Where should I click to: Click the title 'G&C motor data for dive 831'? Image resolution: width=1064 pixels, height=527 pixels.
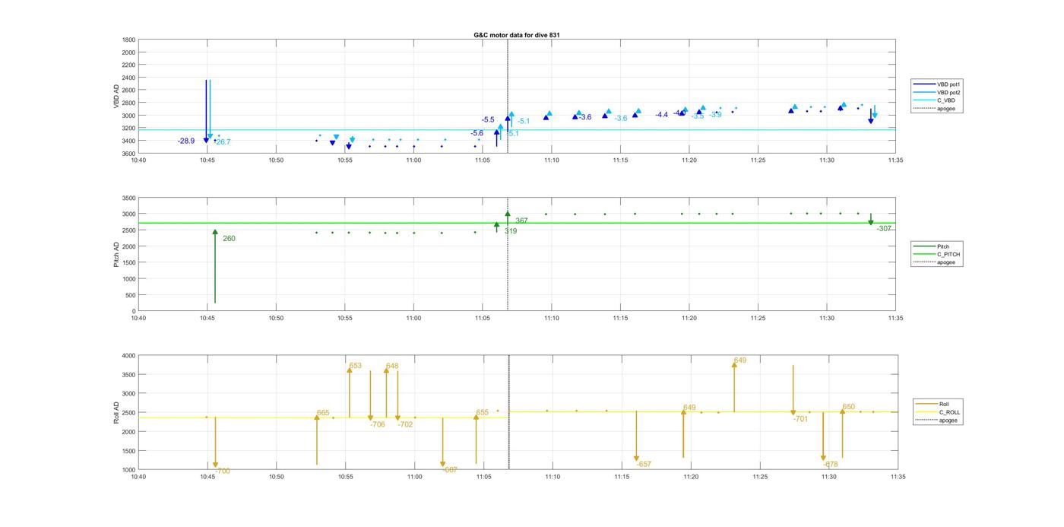pos(517,35)
